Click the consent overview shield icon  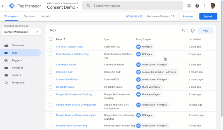tap(193, 30)
